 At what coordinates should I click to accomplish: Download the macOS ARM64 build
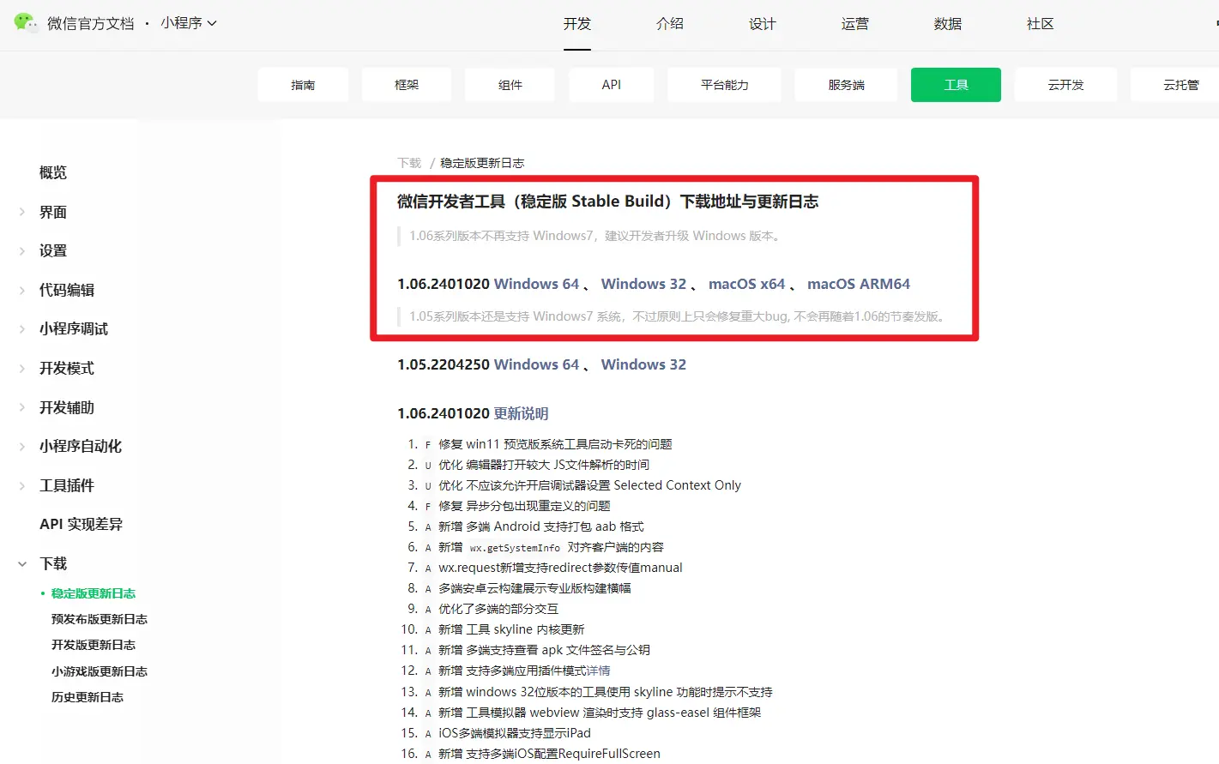coord(859,284)
